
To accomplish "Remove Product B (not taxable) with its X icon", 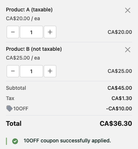I will point(128,50).
